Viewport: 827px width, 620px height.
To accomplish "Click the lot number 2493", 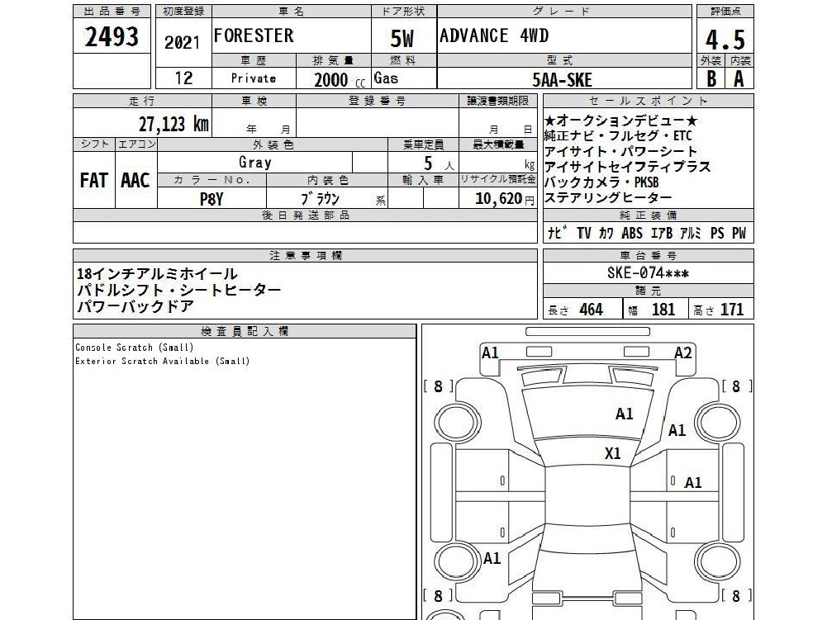I will [112, 37].
